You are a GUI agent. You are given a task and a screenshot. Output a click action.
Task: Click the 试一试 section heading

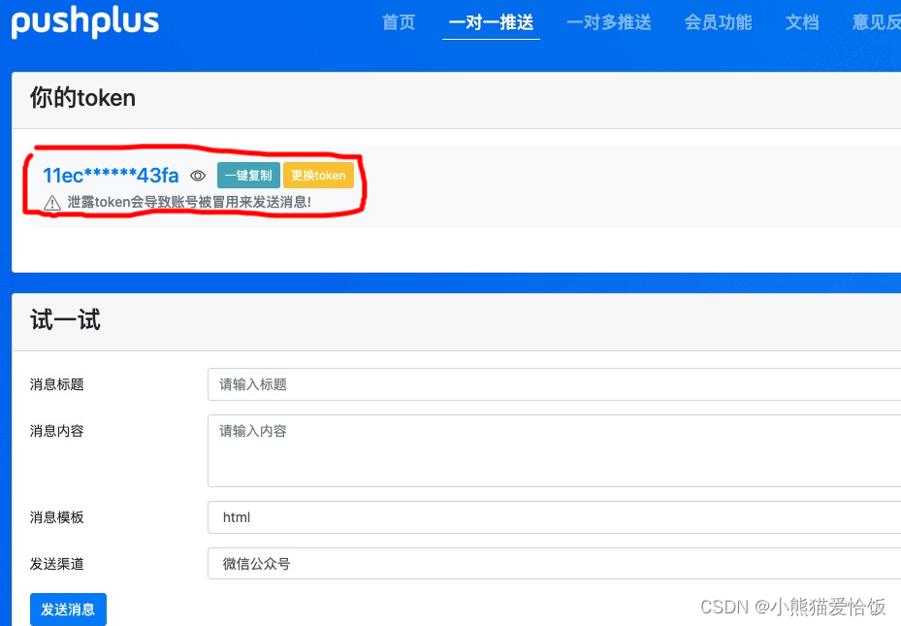65,320
